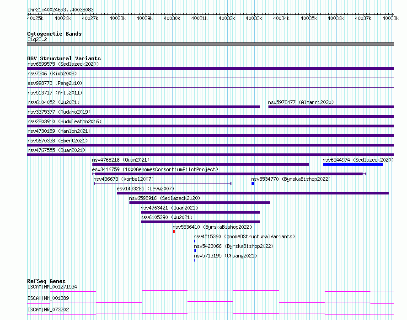Click the nsv4767555 (Quan2021) label
This screenshot has width=407, height=320.
point(56,150)
